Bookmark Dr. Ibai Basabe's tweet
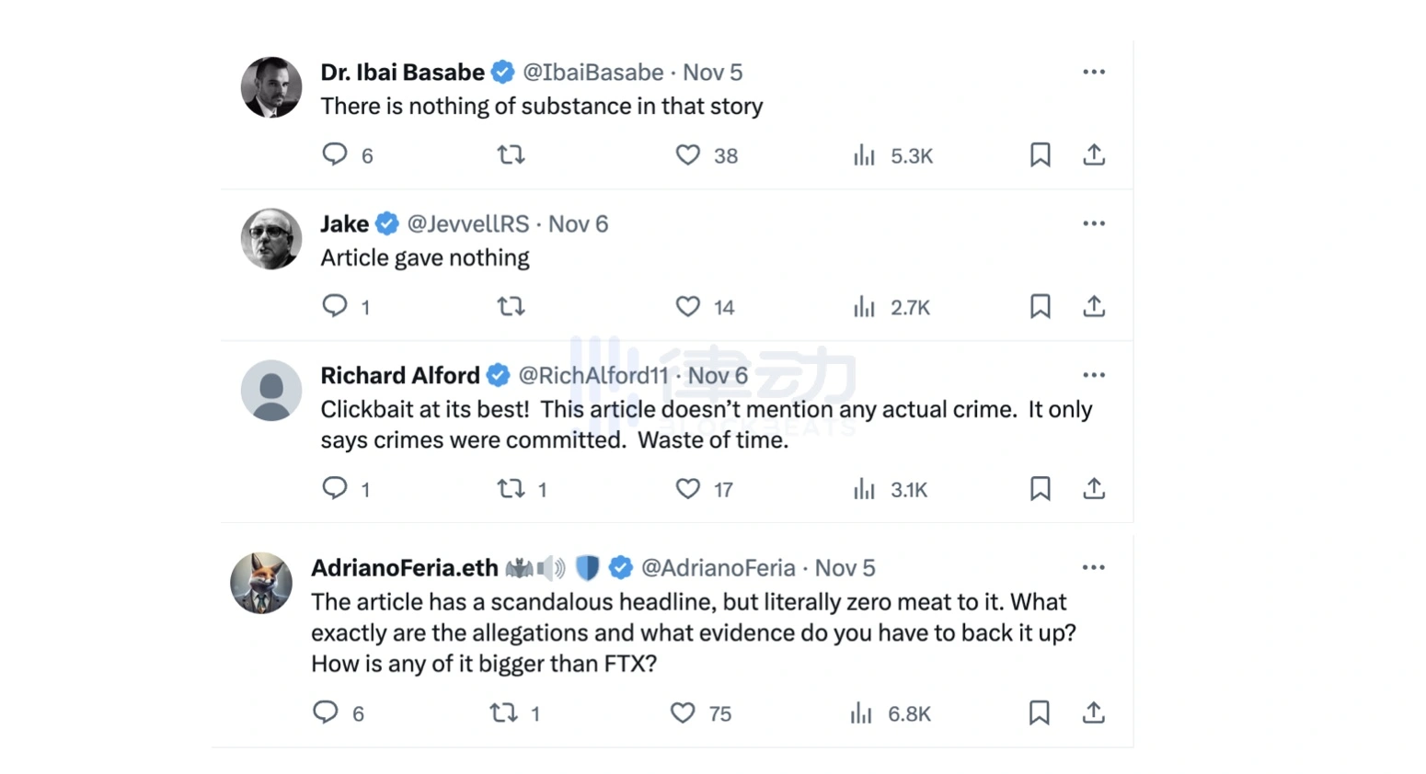1426x774 pixels. [x=1041, y=154]
